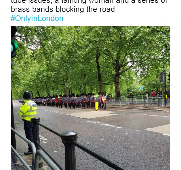Click the round-topped black bollard in foreground
Viewport: 181px width, 170px height.
coord(69,150)
